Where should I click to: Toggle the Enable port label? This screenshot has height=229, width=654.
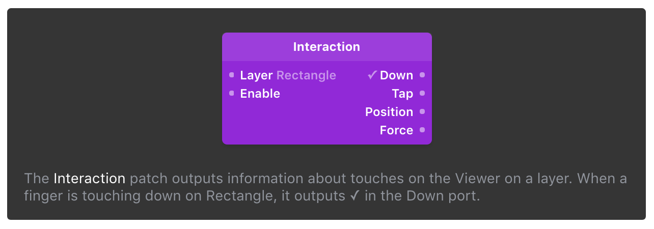260,94
